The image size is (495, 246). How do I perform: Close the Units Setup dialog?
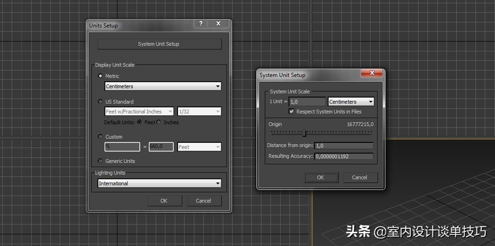point(219,24)
